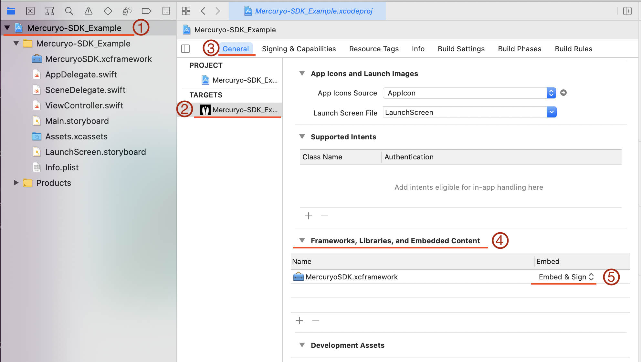Change the Embed & Sign option for MercuryoSDK

(x=566, y=277)
